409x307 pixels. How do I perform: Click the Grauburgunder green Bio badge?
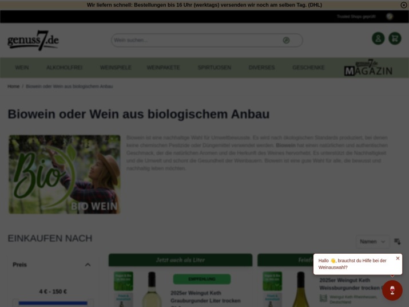[124, 281]
